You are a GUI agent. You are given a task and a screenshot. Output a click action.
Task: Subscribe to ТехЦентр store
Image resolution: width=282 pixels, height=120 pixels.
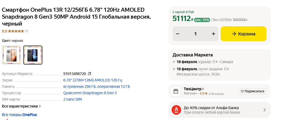(252, 91)
